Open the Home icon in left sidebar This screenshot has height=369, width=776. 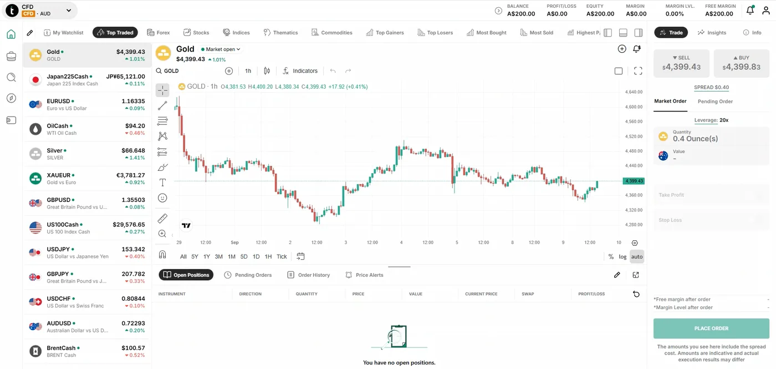(x=11, y=34)
